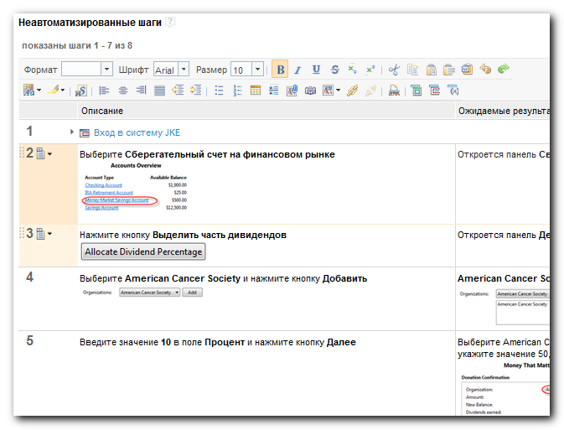Click the Ожидаемые результаты column header

coord(504,111)
